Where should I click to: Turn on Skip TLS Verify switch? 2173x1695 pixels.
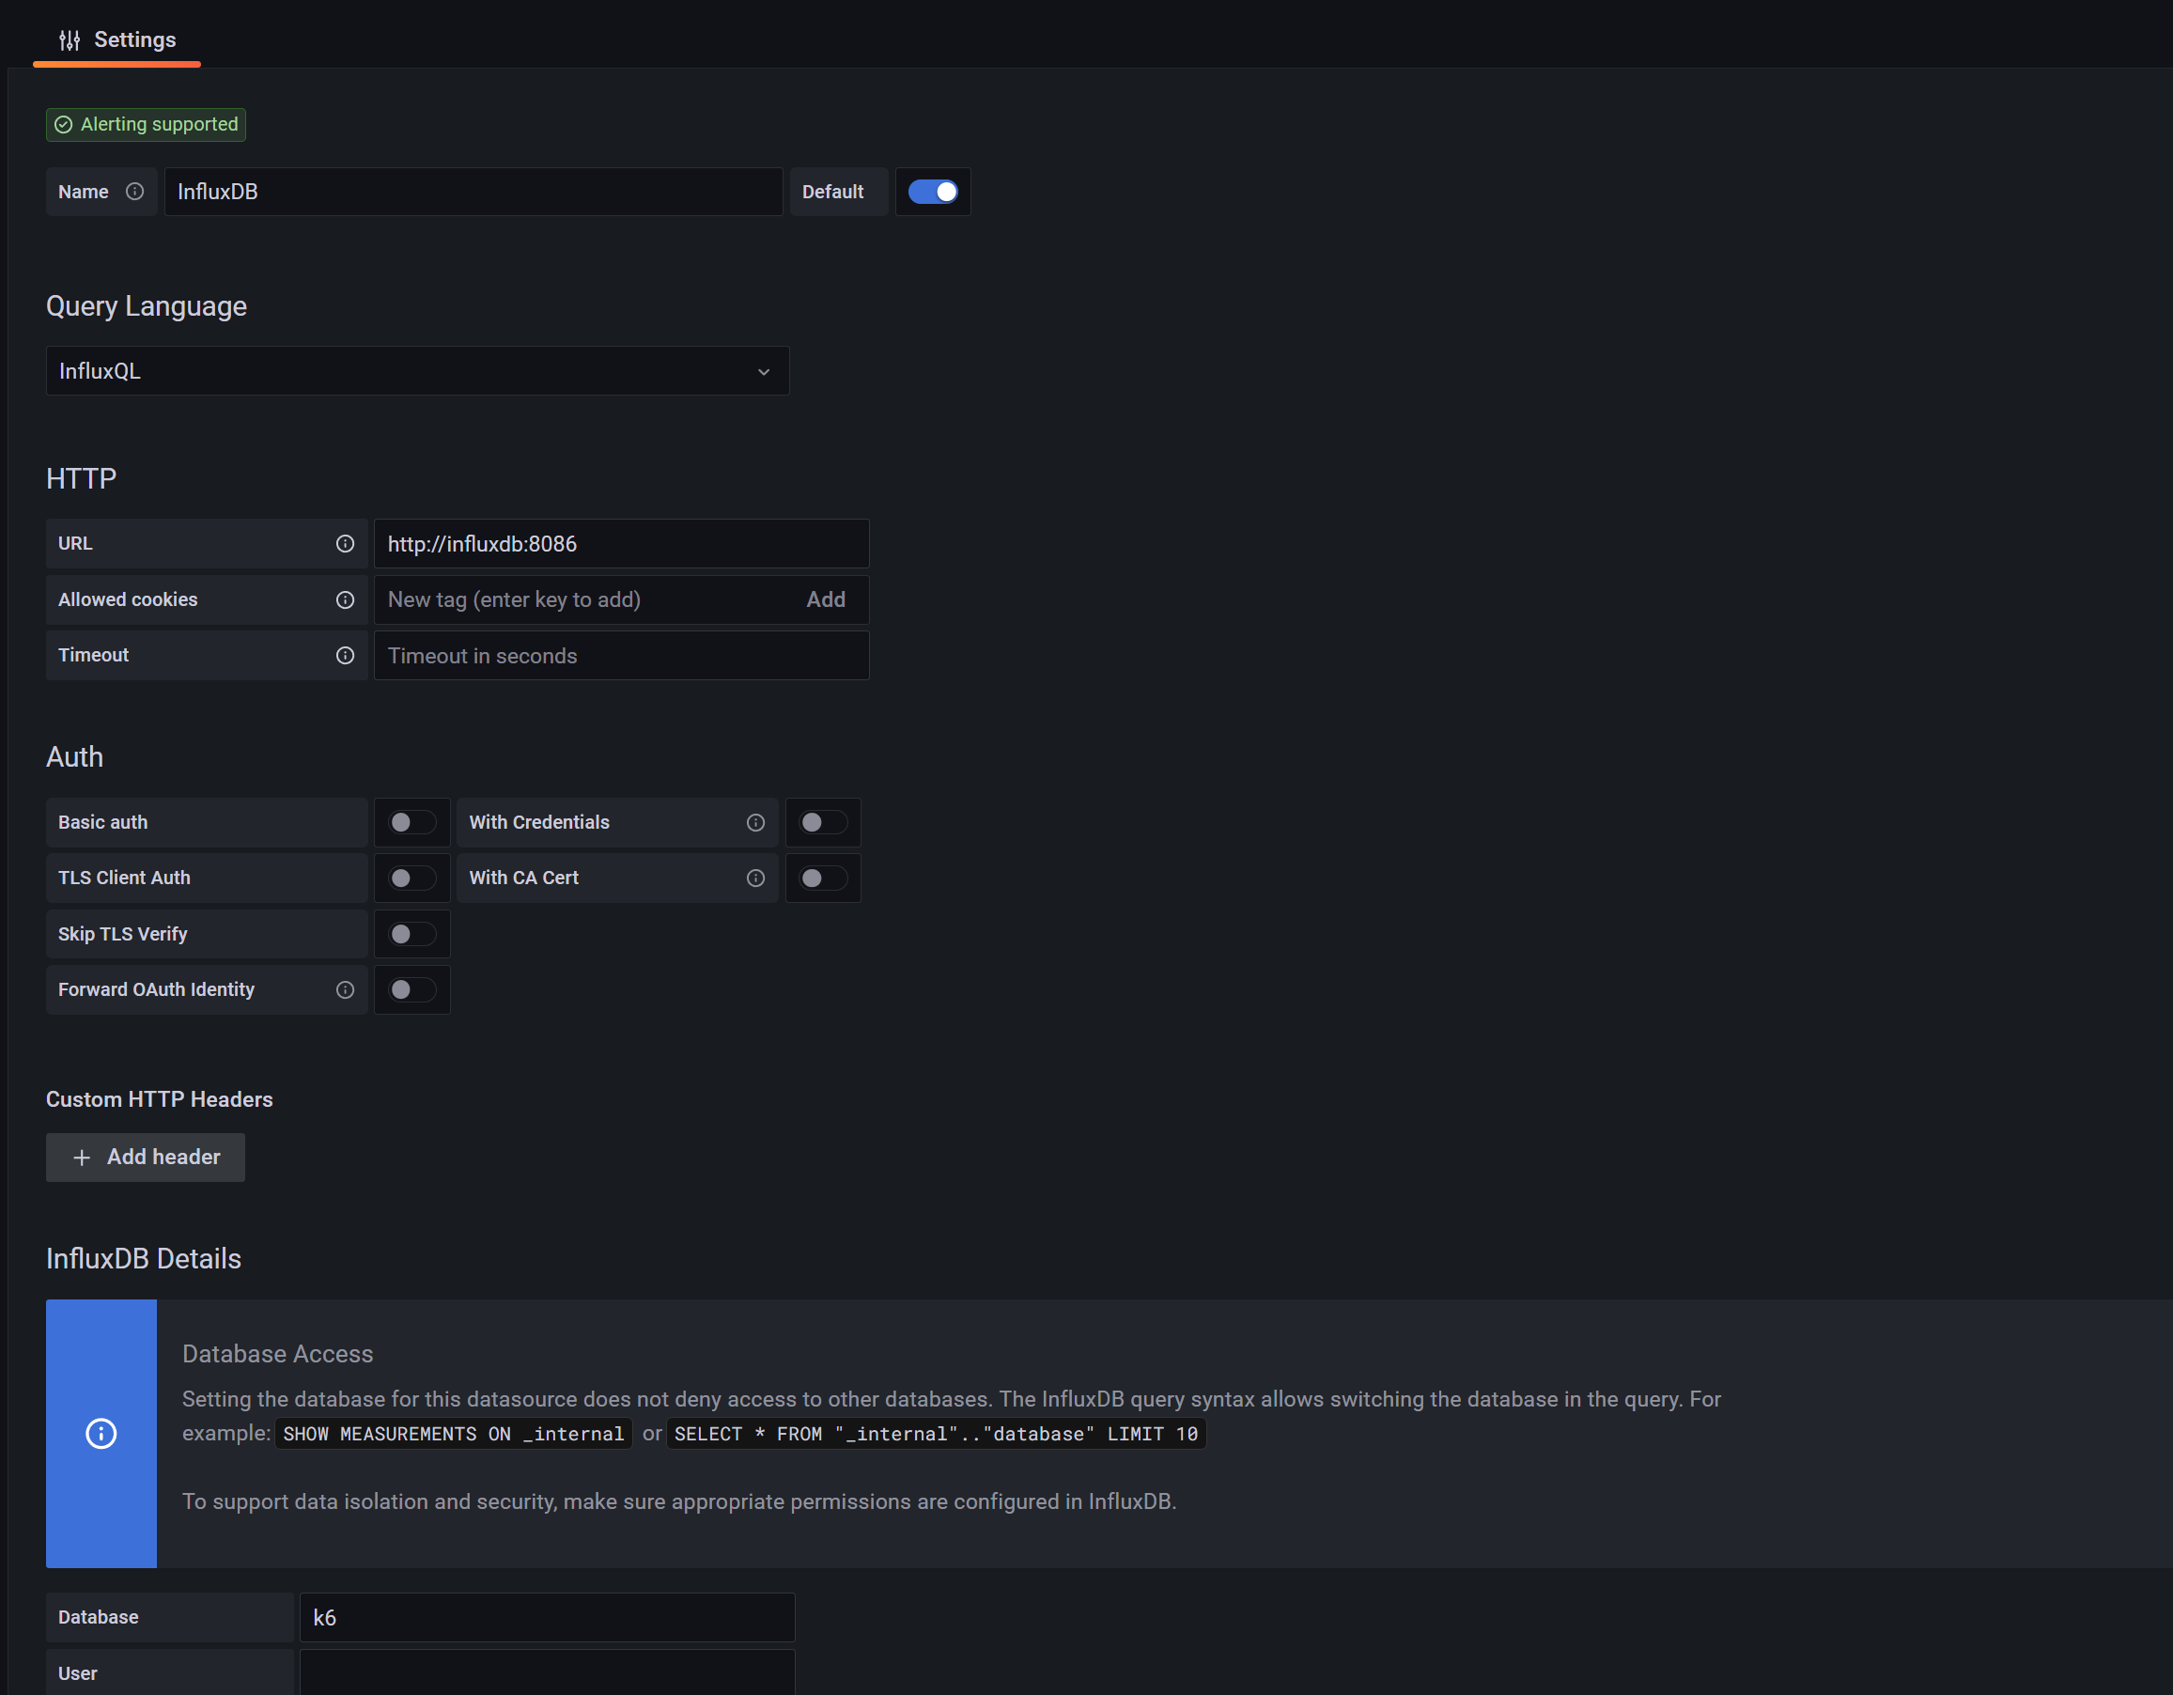pyautogui.click(x=411, y=934)
